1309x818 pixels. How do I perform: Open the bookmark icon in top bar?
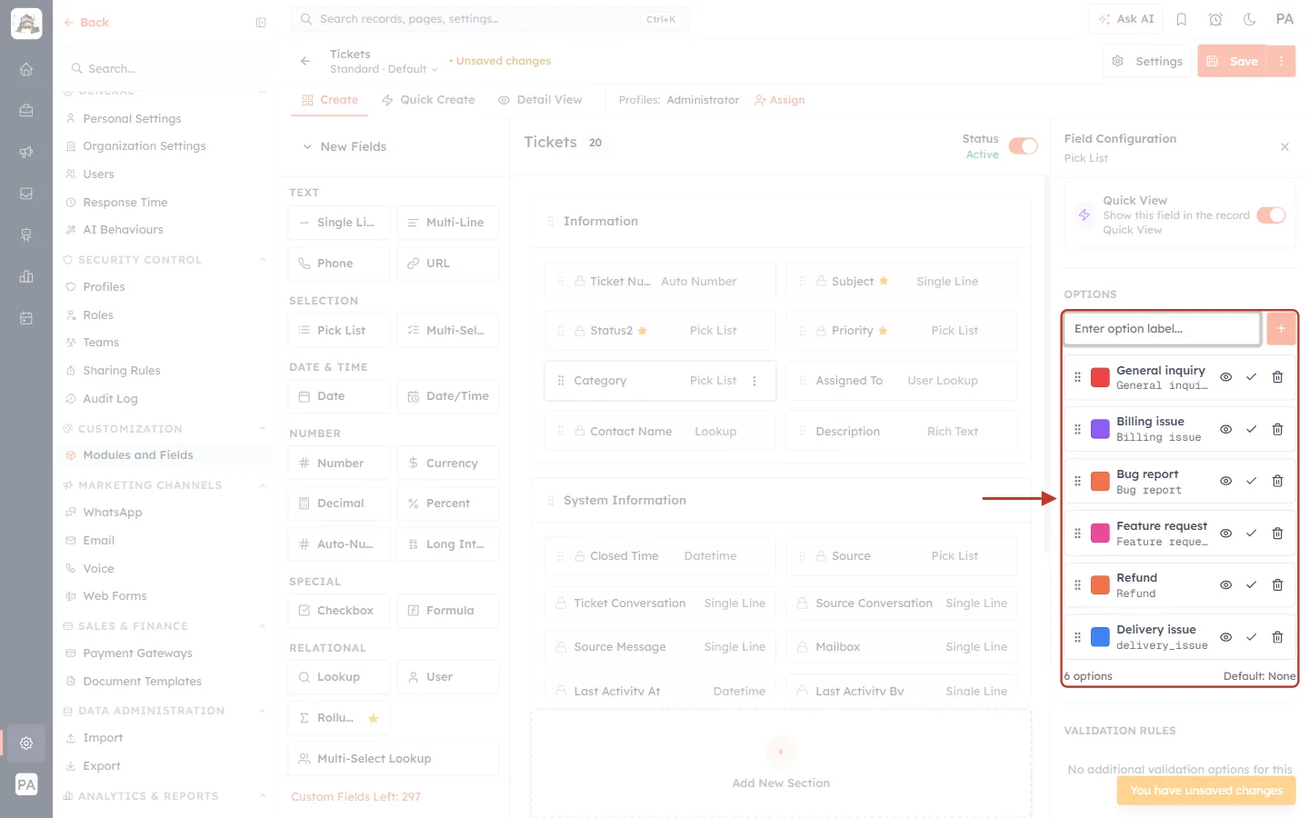tap(1182, 19)
